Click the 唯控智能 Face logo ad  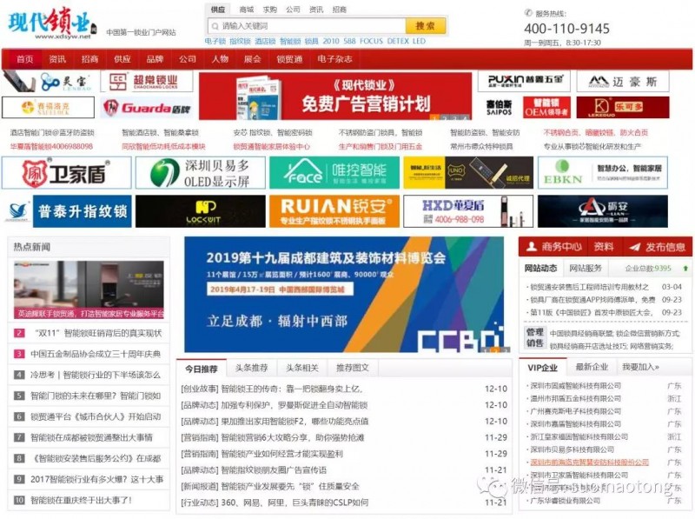coord(334,172)
